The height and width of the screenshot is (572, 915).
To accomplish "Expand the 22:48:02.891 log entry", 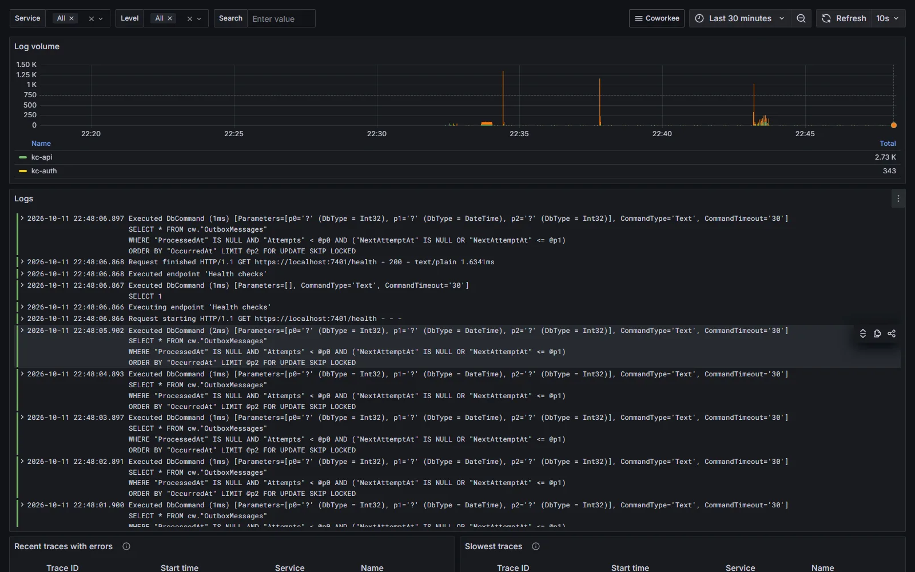I will pyautogui.click(x=22, y=461).
